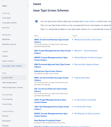
Task: Open DESK: Jira Service Desk Issue Type Screen Scheme
Action: coord(51,79)
